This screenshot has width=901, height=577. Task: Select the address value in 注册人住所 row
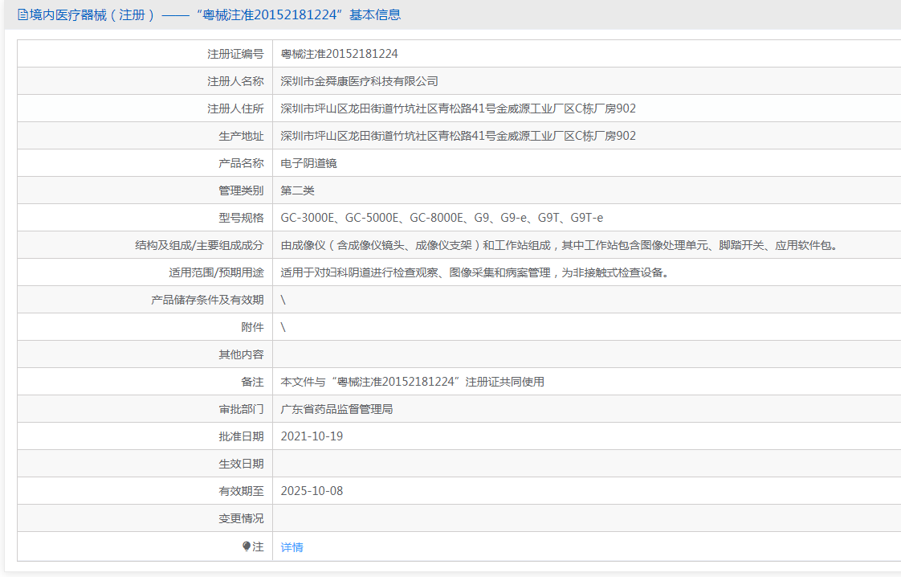(x=458, y=108)
